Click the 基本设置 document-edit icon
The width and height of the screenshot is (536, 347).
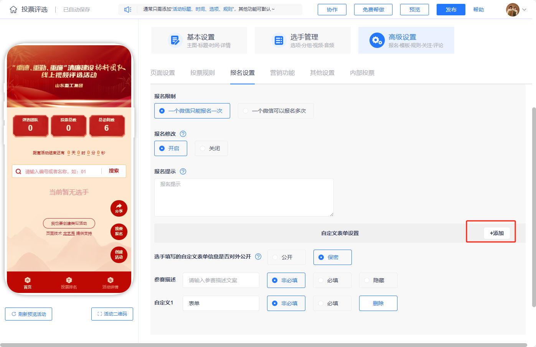coord(175,40)
